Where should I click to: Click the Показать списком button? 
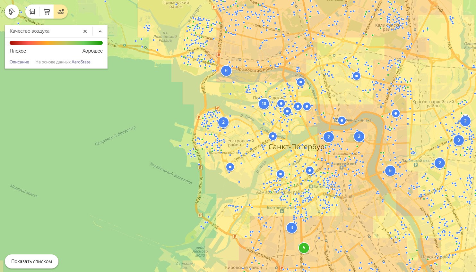(31, 261)
